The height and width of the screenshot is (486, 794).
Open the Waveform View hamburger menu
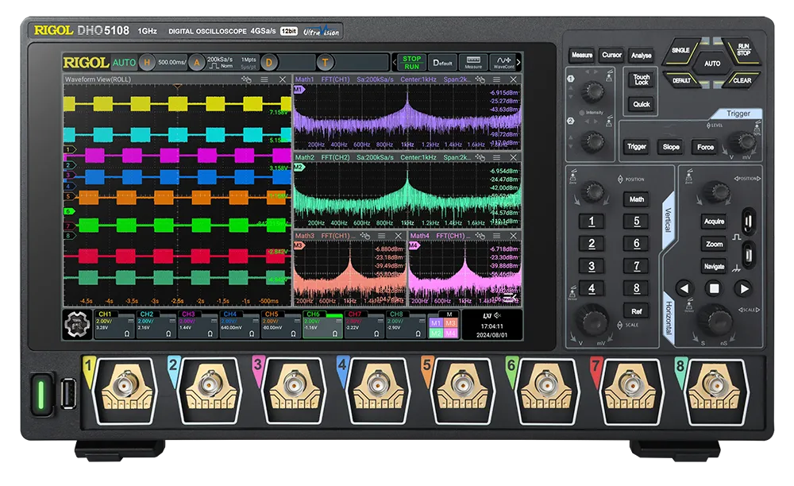264,79
